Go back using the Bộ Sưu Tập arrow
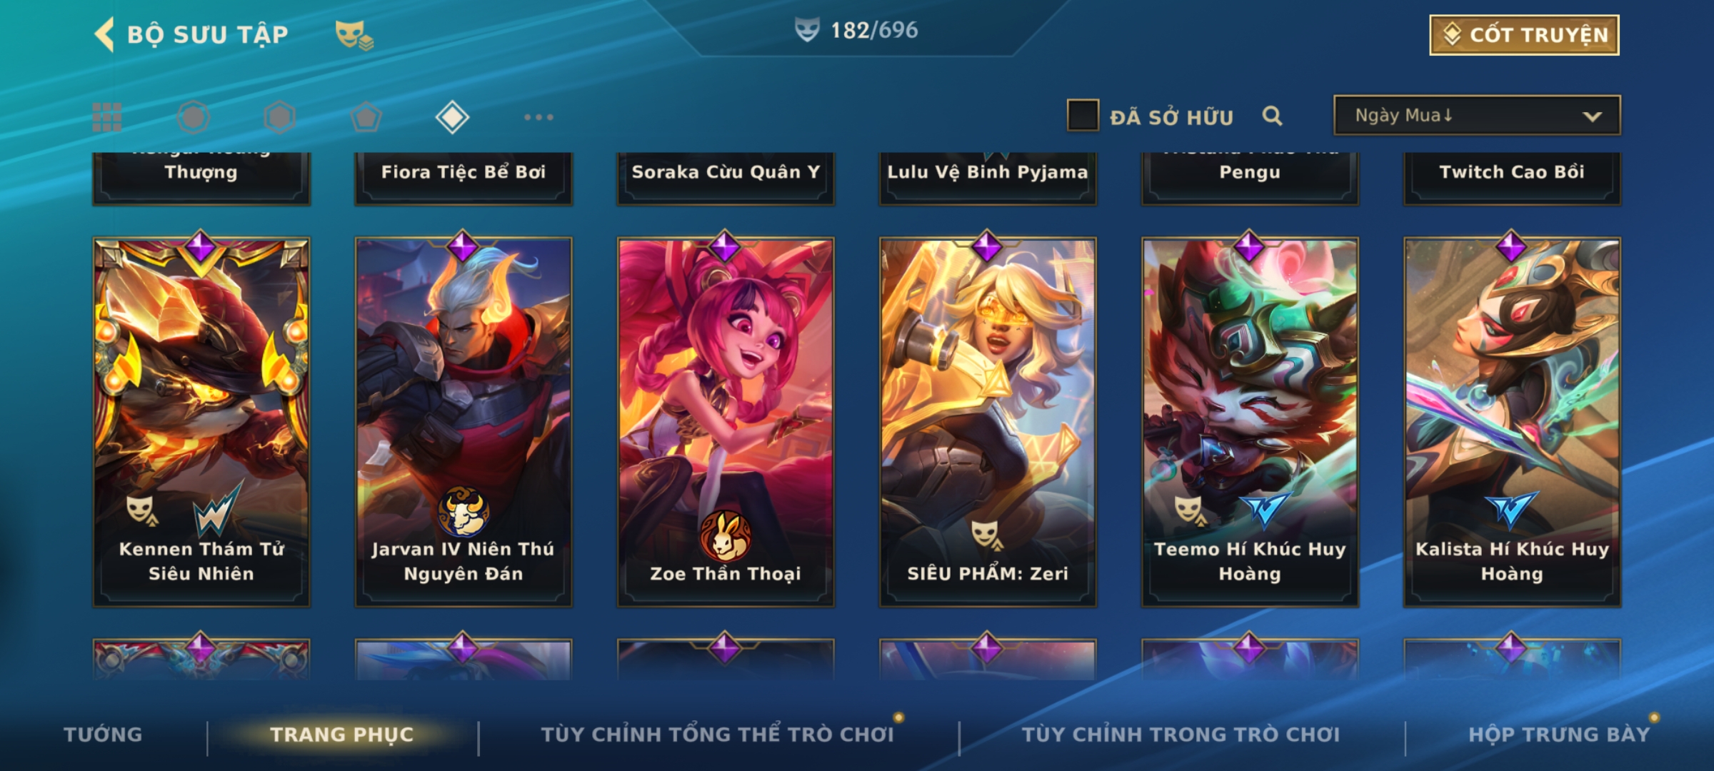Viewport: 1714px width, 771px height. 104,34
